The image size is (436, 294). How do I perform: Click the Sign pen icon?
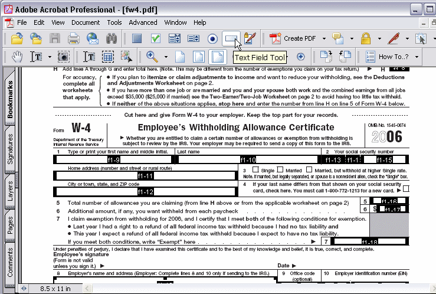click(394, 38)
